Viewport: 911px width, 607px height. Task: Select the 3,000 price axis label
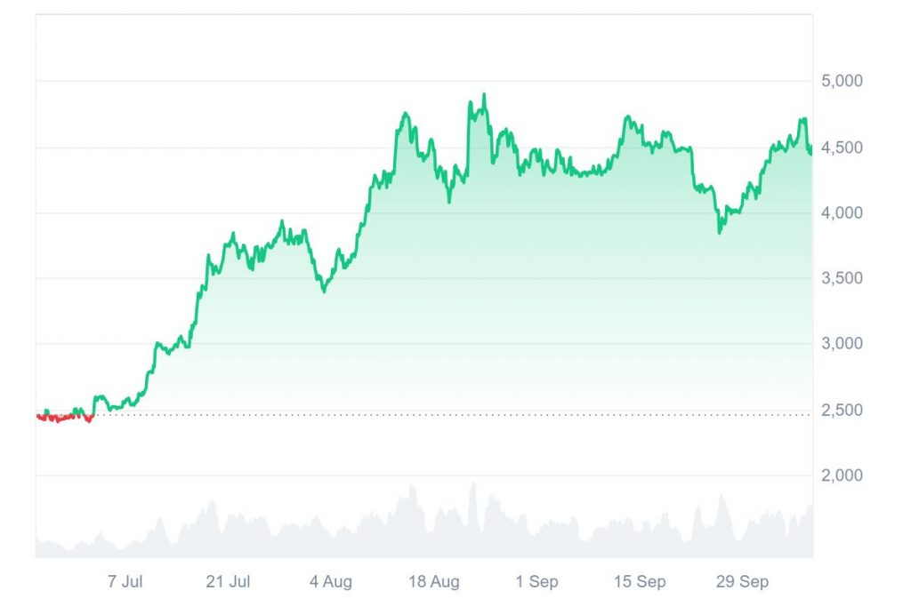(842, 344)
